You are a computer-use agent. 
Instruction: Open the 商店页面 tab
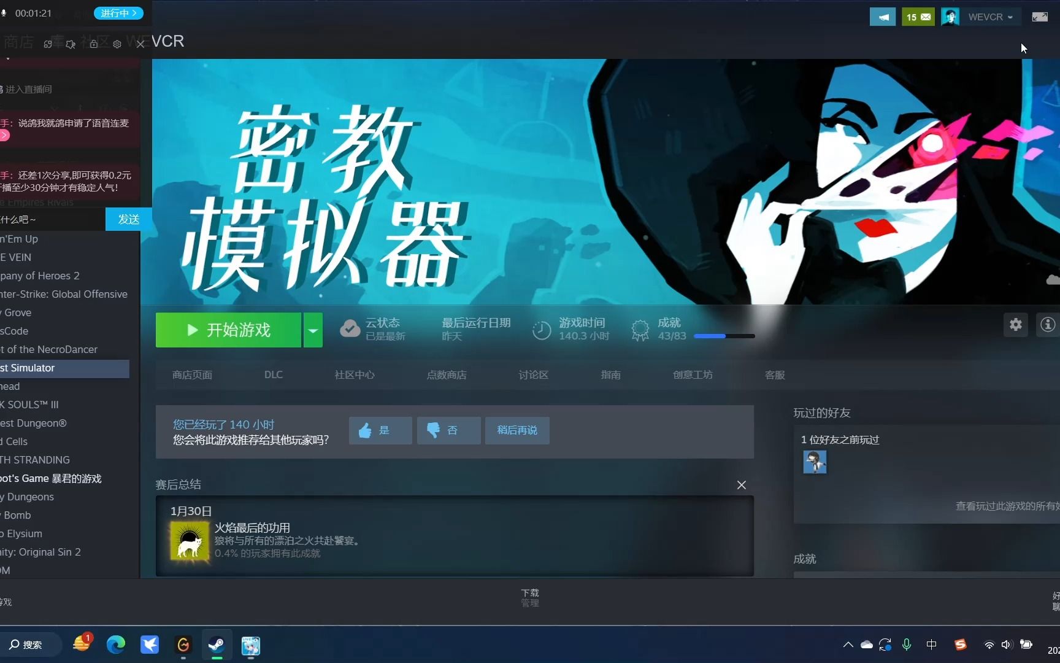(192, 374)
